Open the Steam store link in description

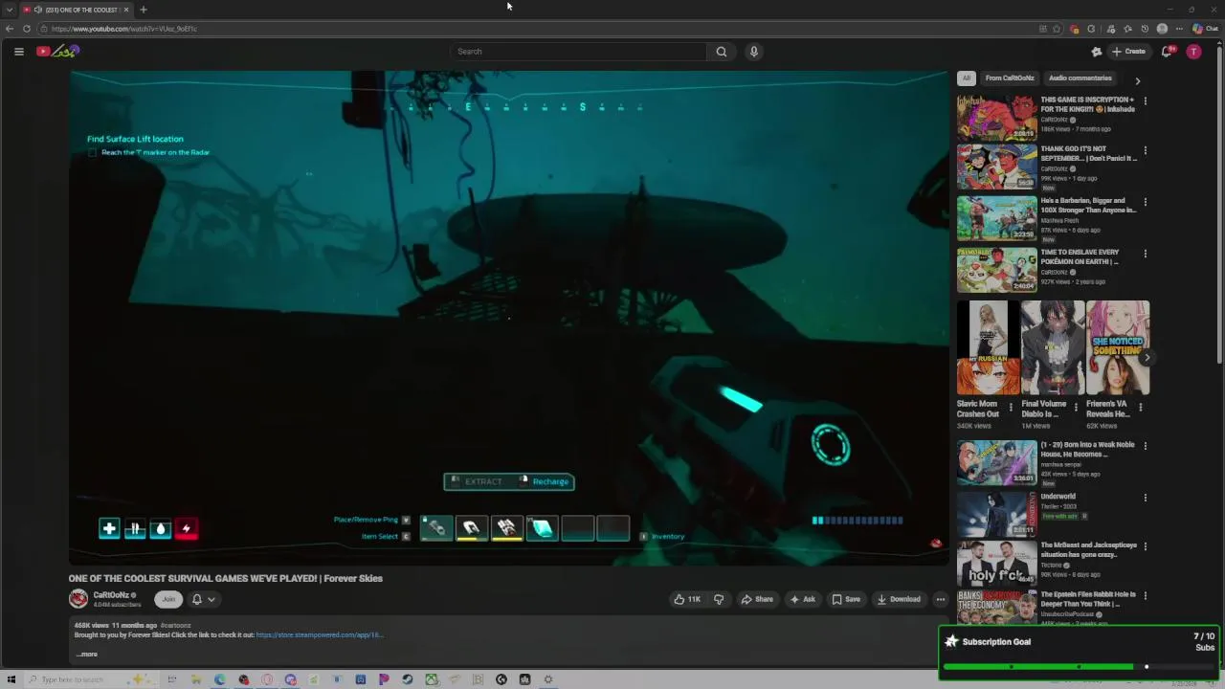pos(320,634)
